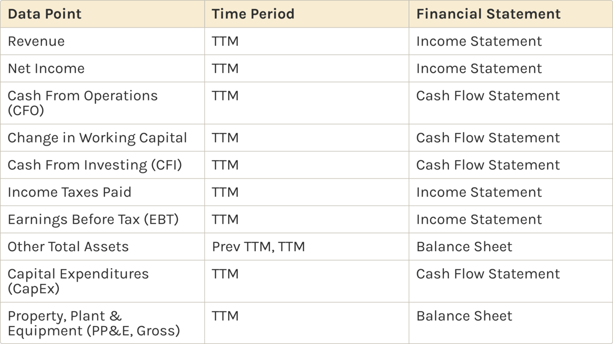The image size is (613, 344).
Task: Select Cash Flow Statement in CapEx row
Action: 511,281
